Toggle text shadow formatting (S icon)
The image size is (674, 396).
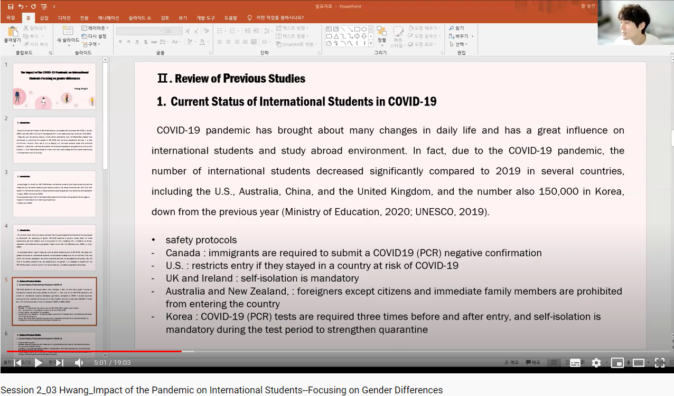point(145,42)
